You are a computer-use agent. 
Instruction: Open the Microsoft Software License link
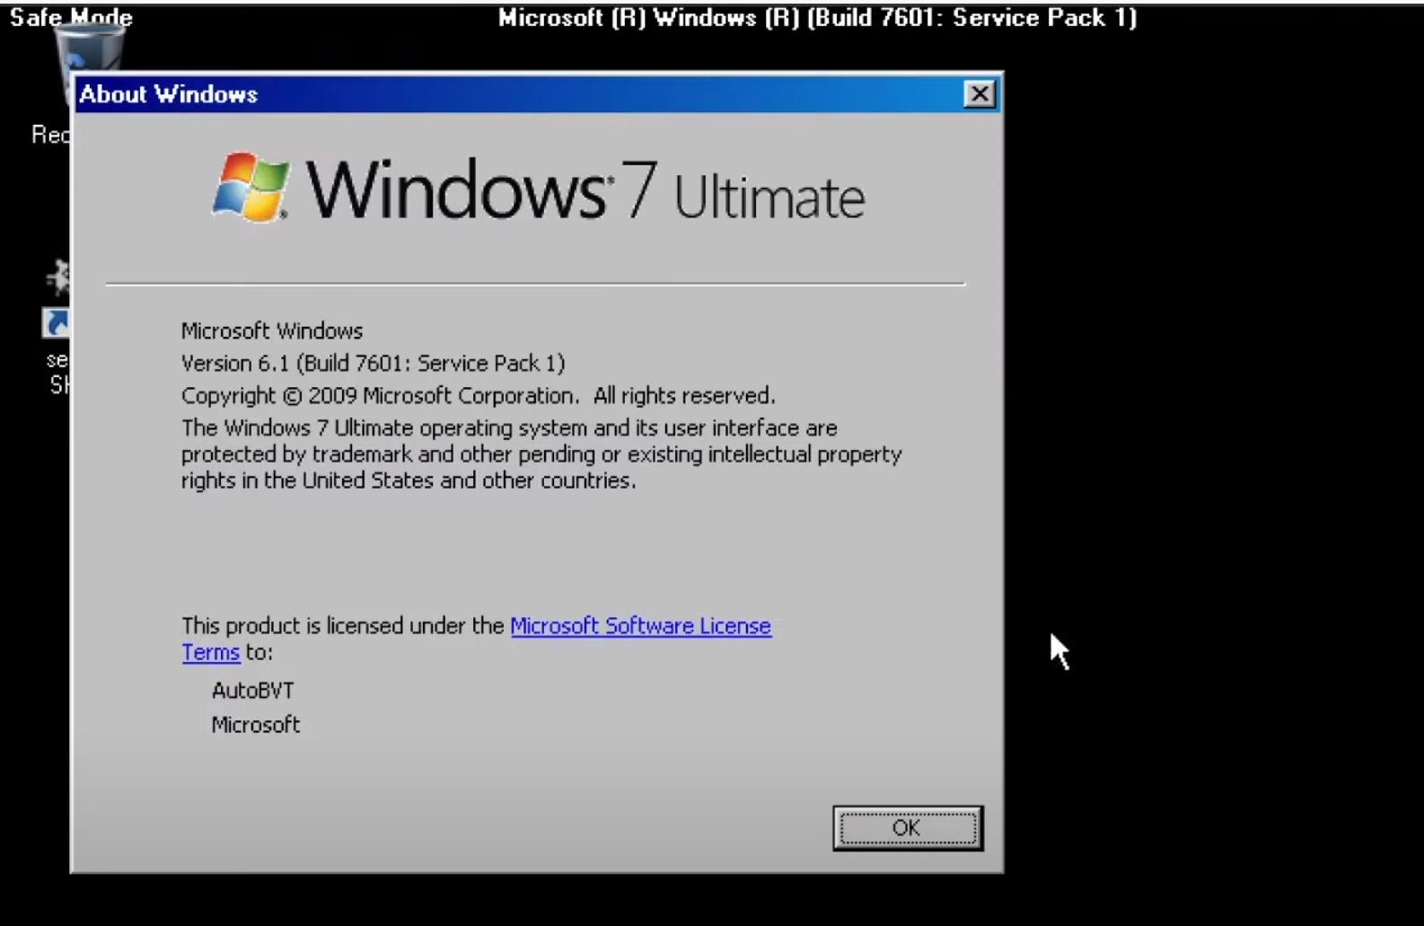point(640,626)
